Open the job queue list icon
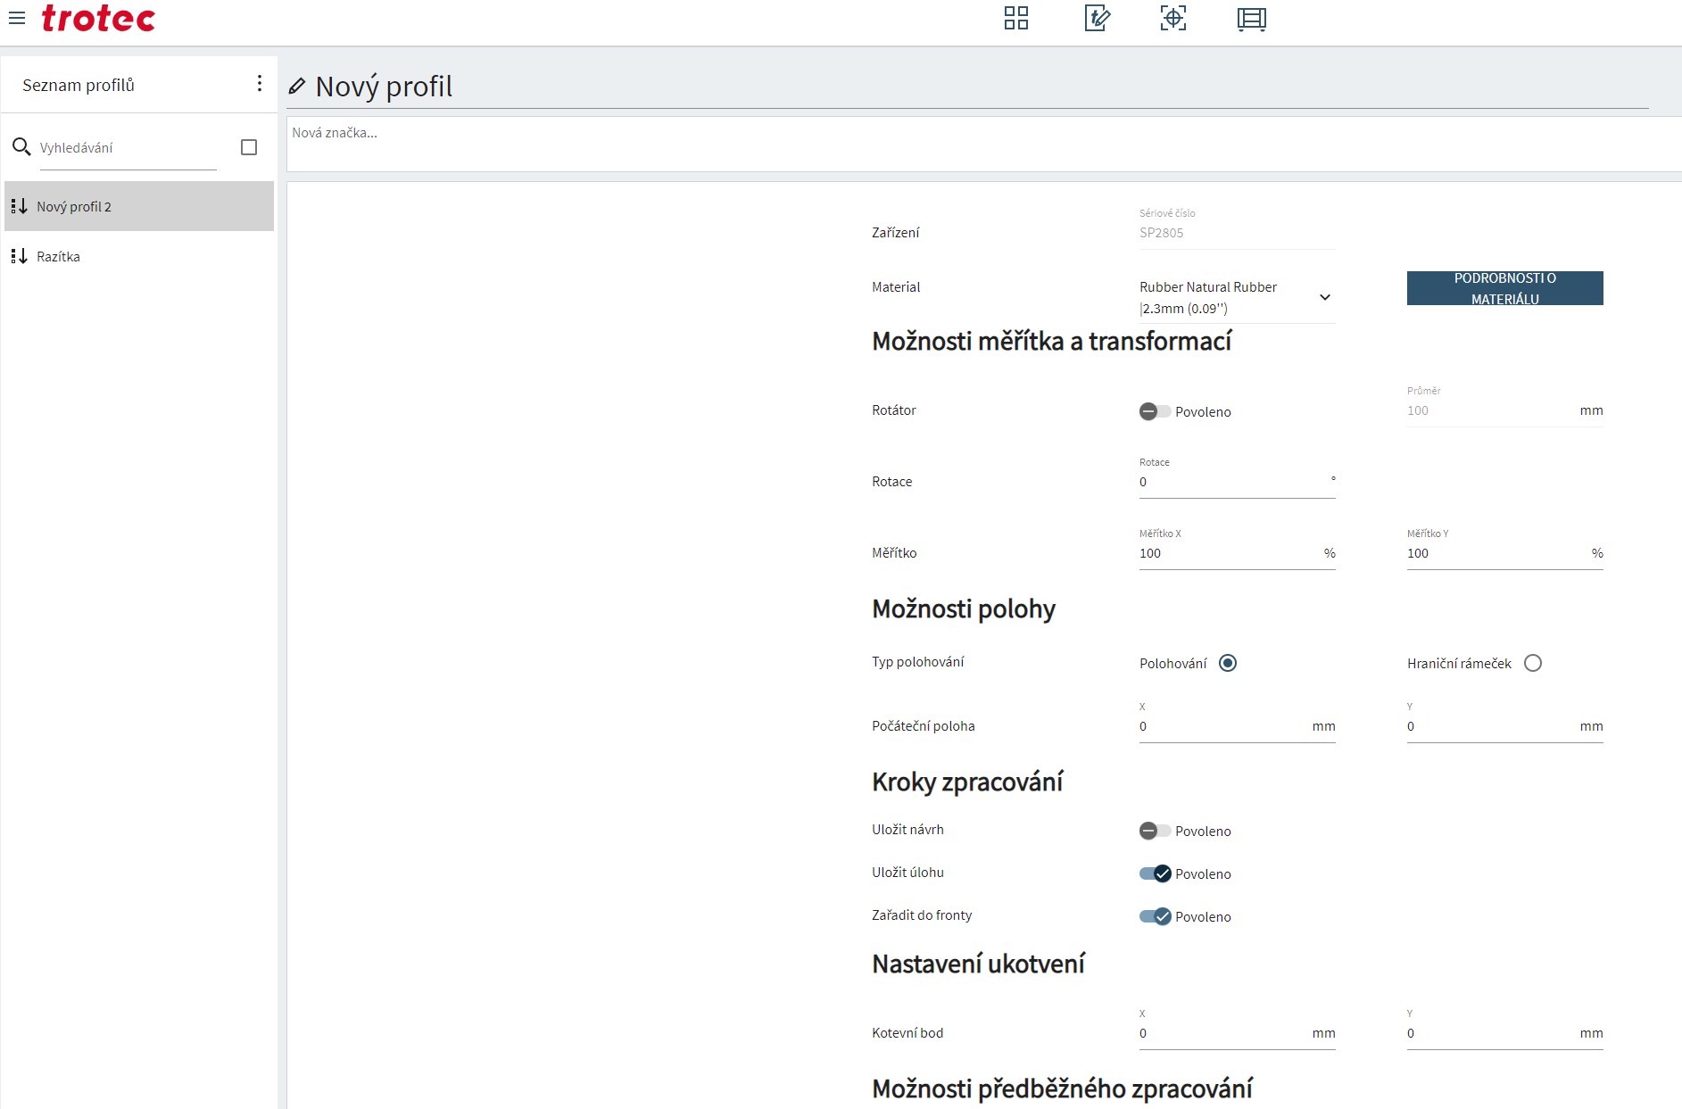 click(1251, 19)
